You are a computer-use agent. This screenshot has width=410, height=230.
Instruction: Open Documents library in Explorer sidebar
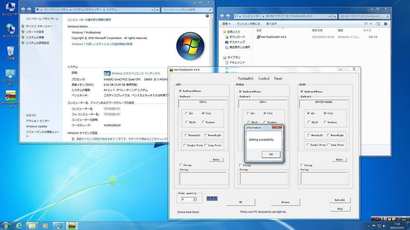click(235, 63)
